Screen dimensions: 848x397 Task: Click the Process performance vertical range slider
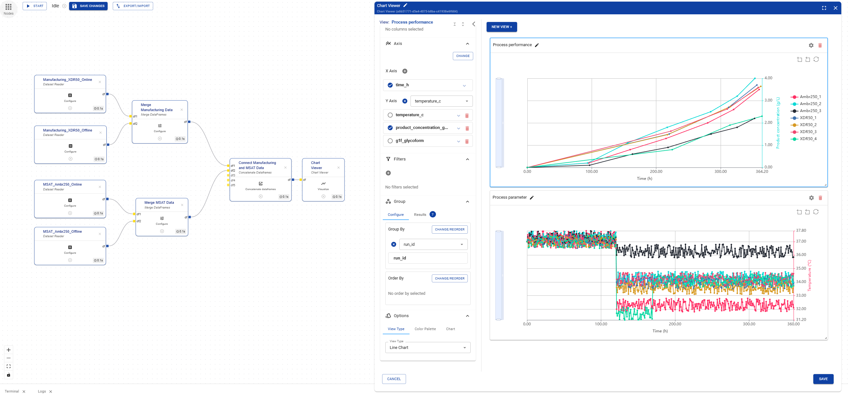pos(499,123)
